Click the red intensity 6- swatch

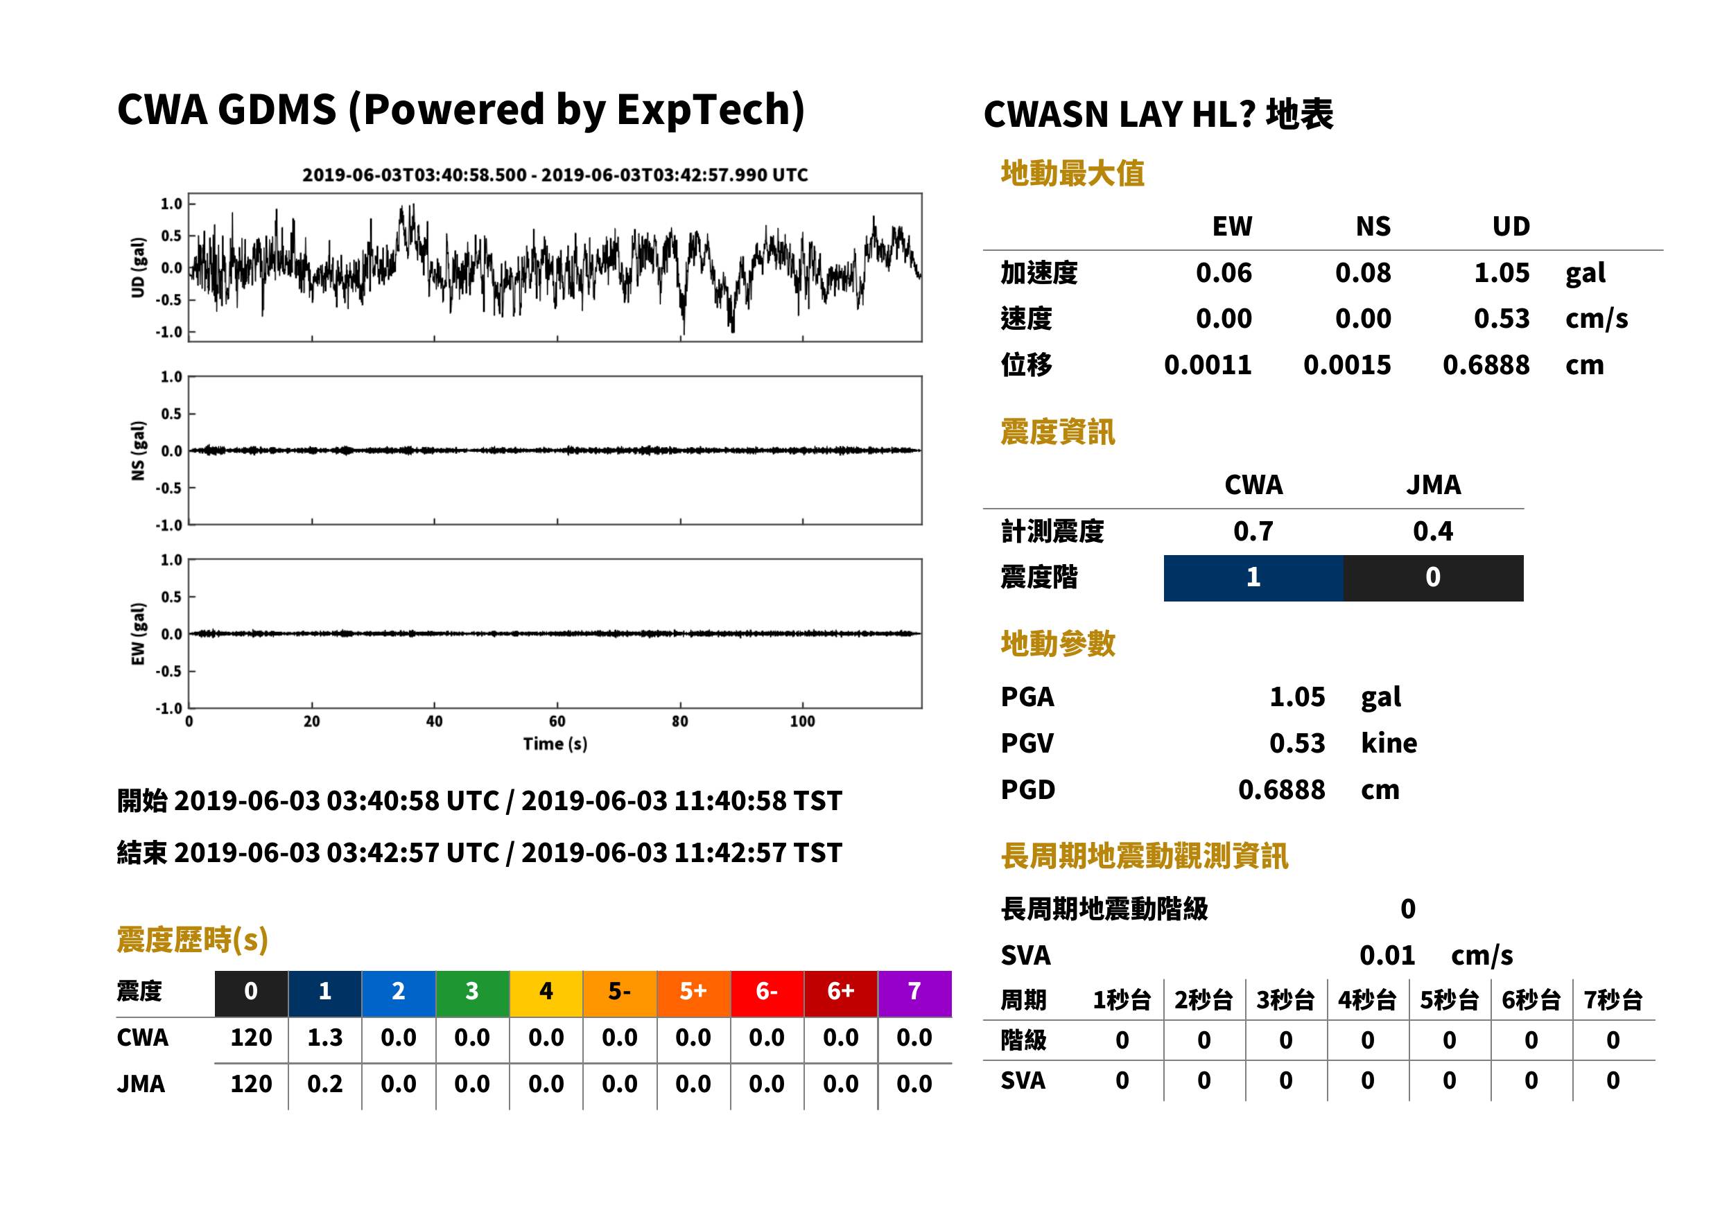767,993
